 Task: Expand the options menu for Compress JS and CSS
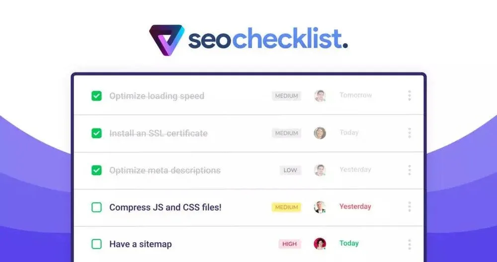pyautogui.click(x=410, y=207)
